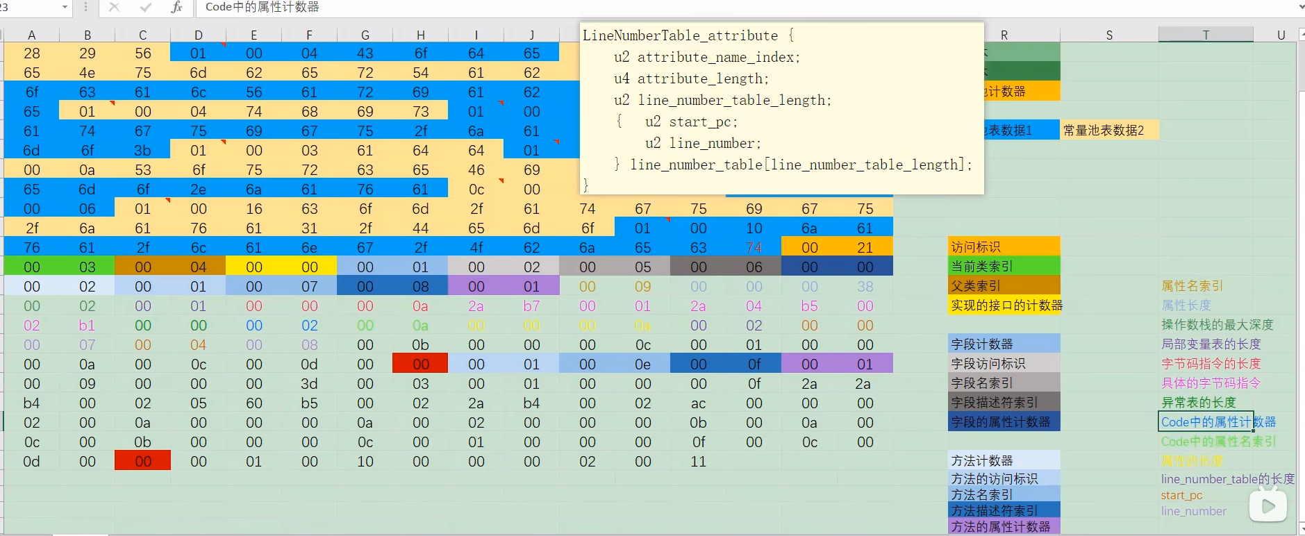The width and height of the screenshot is (1305, 536).
Task: Select the highlighted column T header
Action: click(x=1206, y=35)
